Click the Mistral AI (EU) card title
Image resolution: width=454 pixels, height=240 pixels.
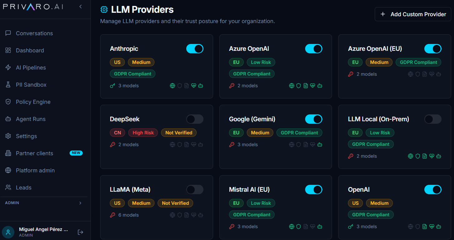[249, 190]
